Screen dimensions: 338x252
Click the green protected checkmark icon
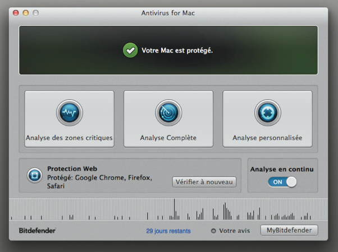[x=130, y=50]
